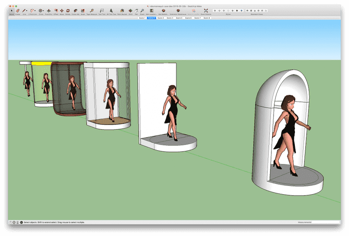Activate the Orbit tool
This screenshot has height=236, width=349.
click(x=130, y=10)
